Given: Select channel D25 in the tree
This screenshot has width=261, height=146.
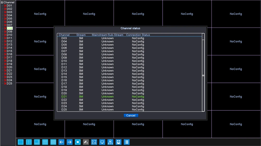Looking at the screenshot, I should 9,84.
